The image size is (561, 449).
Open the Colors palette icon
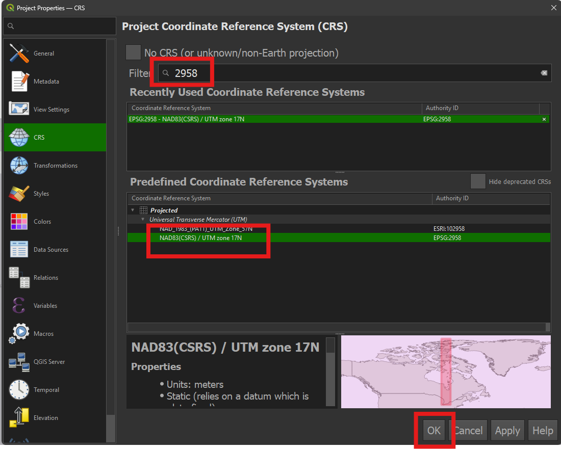coord(19,221)
